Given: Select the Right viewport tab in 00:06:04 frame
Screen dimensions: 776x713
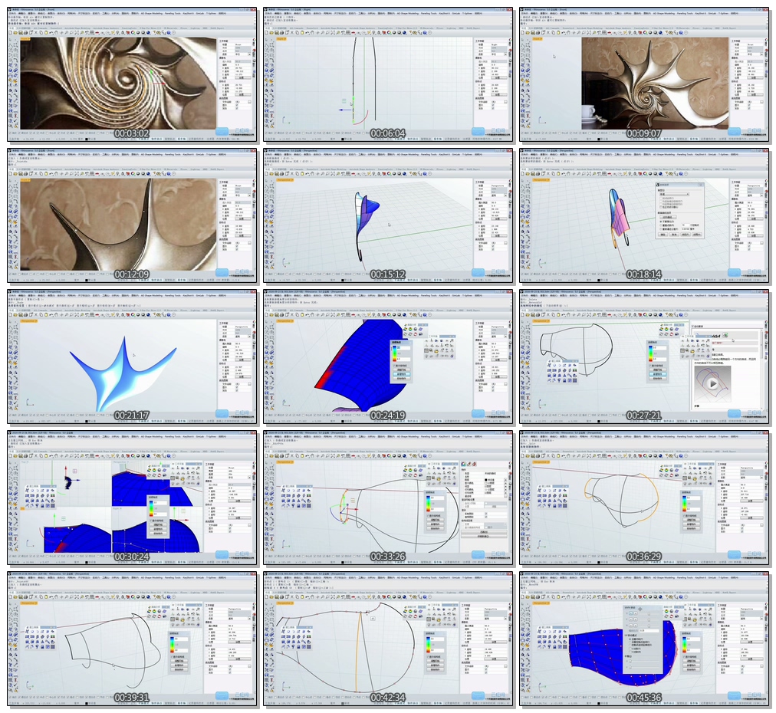Looking at the screenshot, I should [x=281, y=38].
